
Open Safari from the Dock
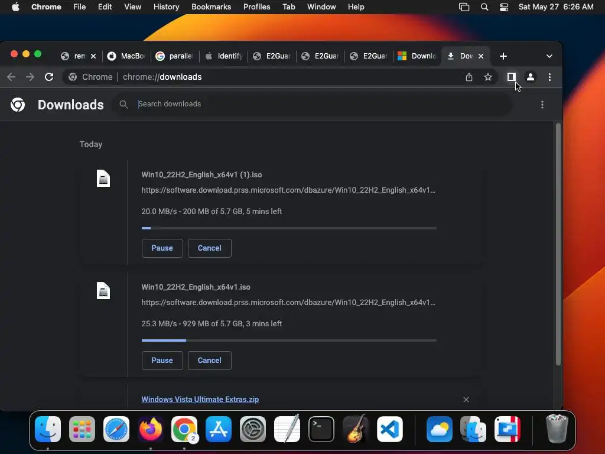pyautogui.click(x=116, y=429)
